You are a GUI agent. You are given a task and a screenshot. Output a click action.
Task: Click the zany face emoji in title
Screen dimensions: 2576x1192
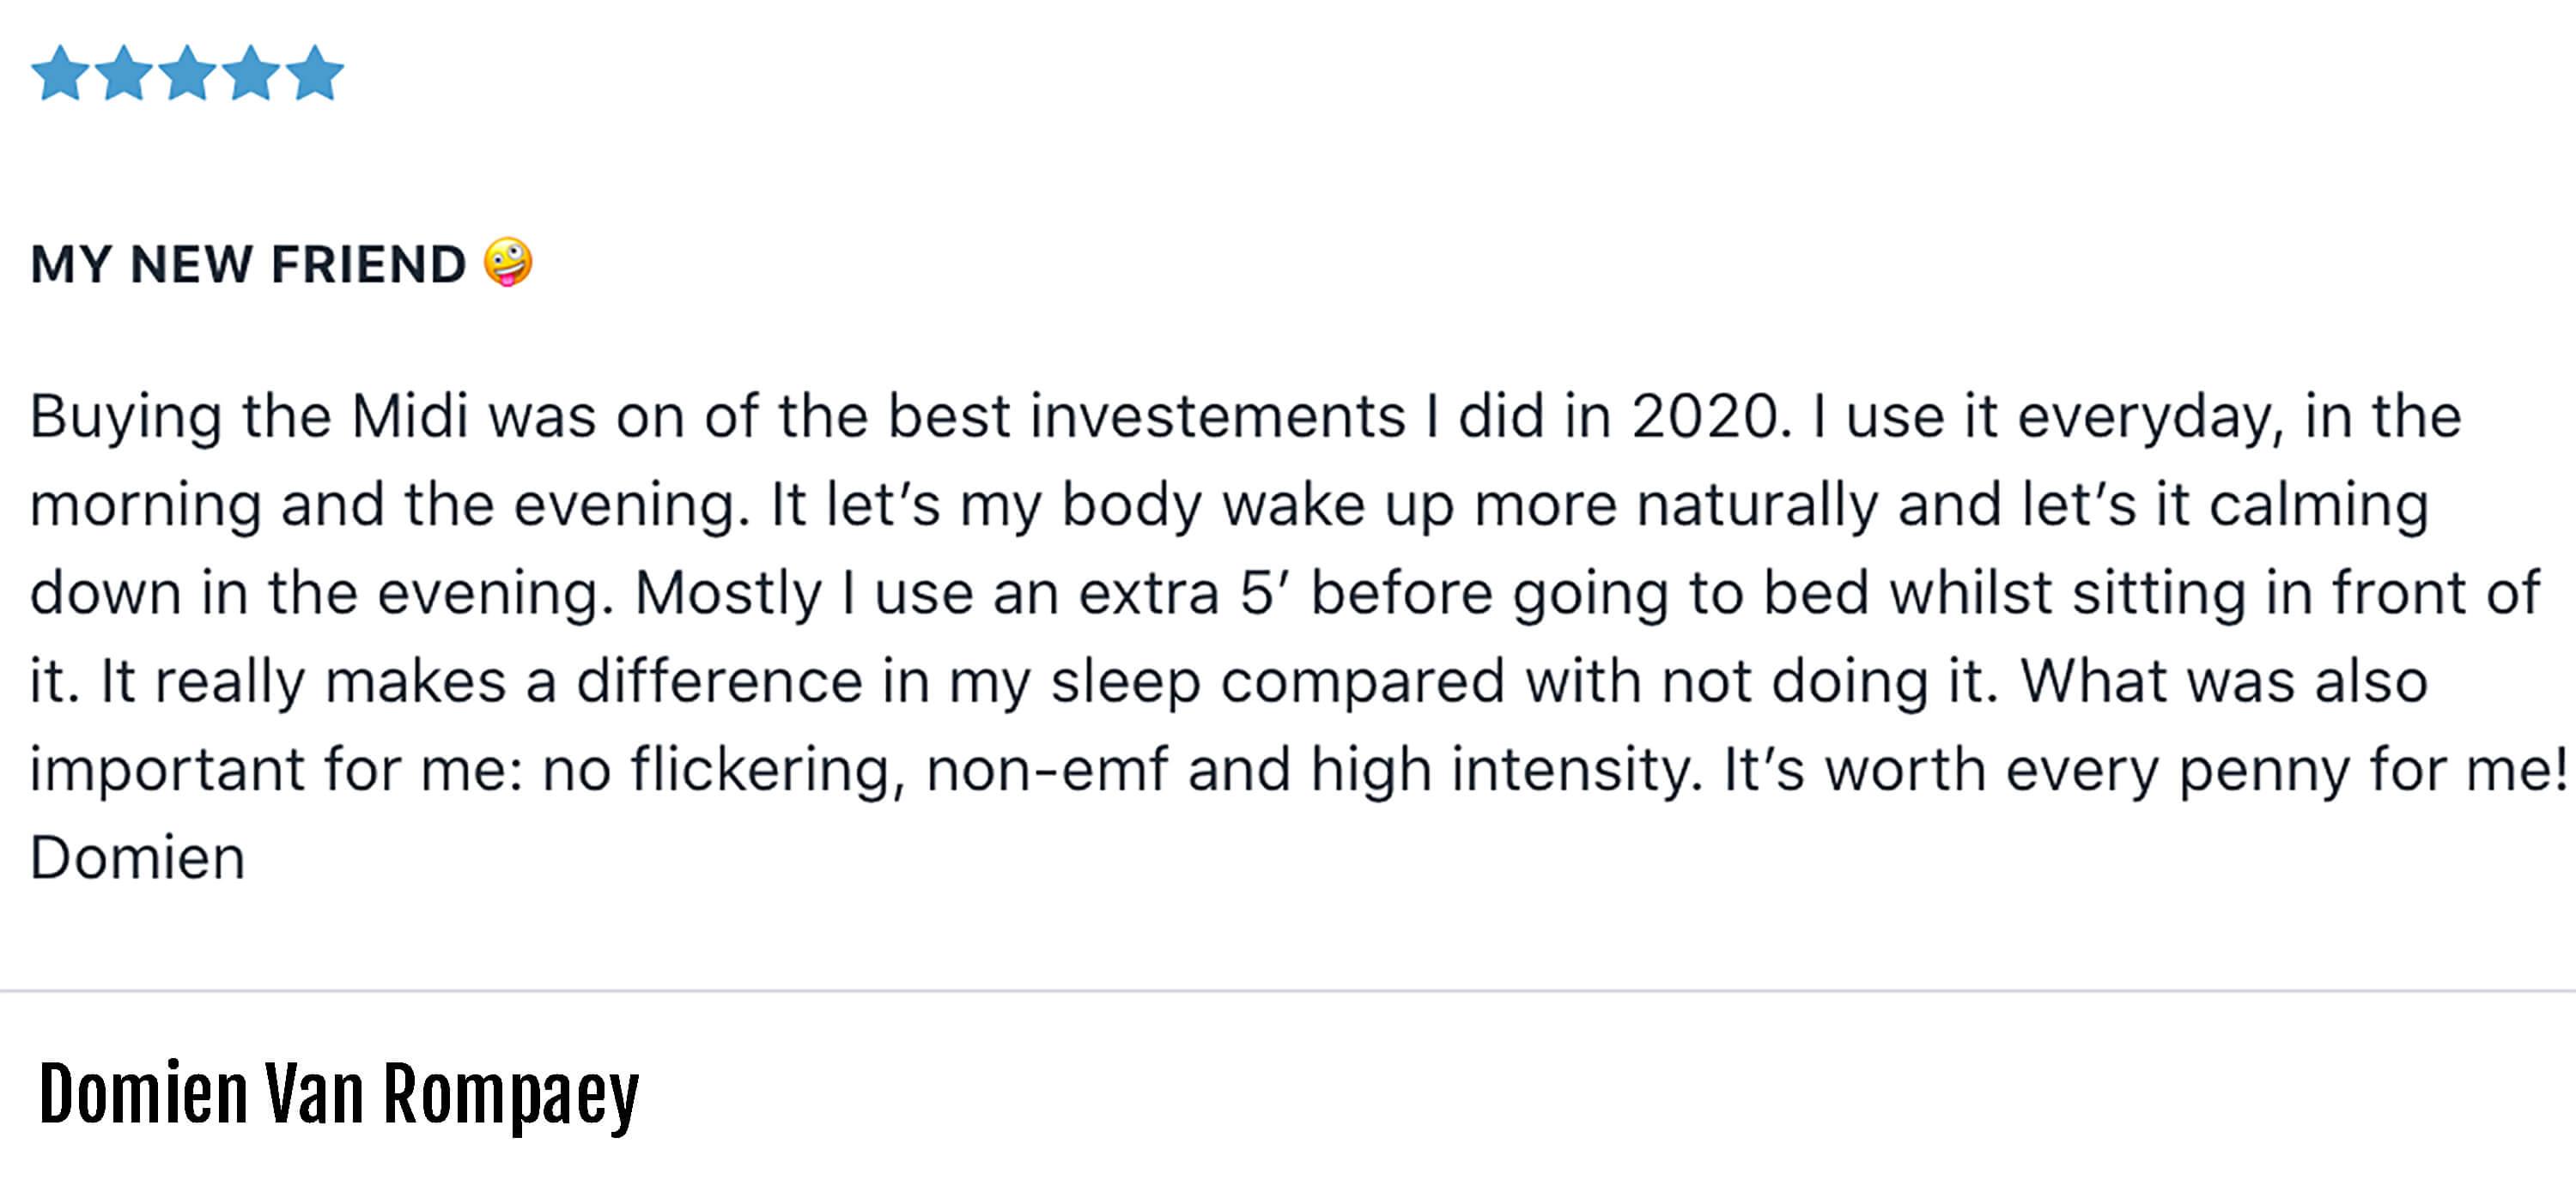pos(508,263)
